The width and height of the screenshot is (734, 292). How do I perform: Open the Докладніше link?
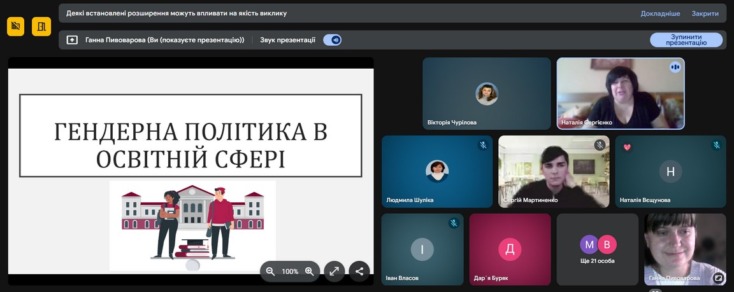click(x=660, y=13)
